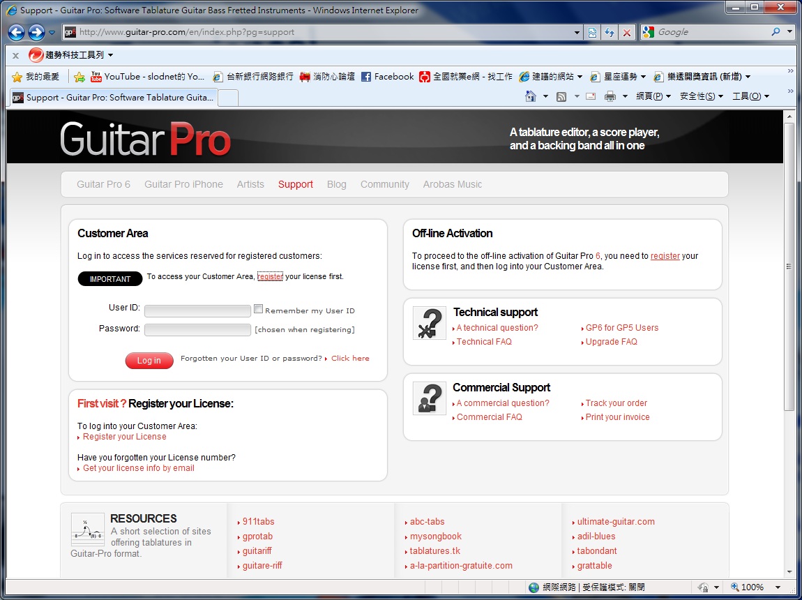Expand the 建議的網站 dropdown
This screenshot has height=600, width=802.
coord(580,77)
